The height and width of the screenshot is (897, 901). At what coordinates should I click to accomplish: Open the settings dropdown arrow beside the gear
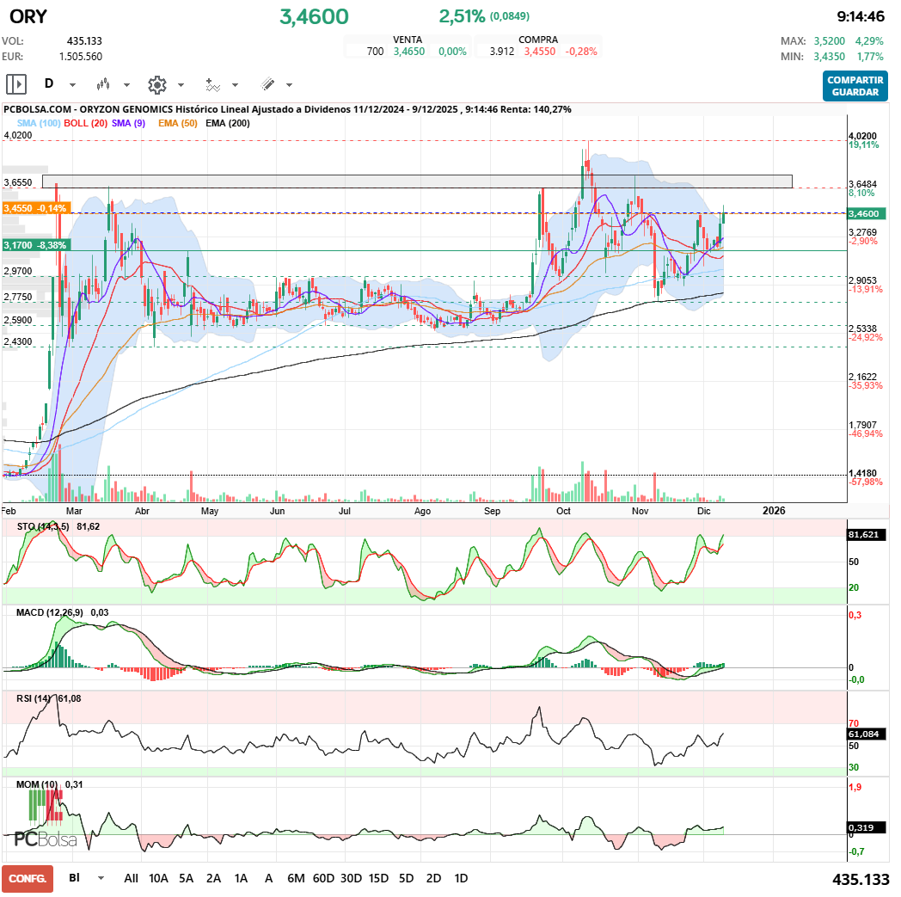click(x=180, y=84)
